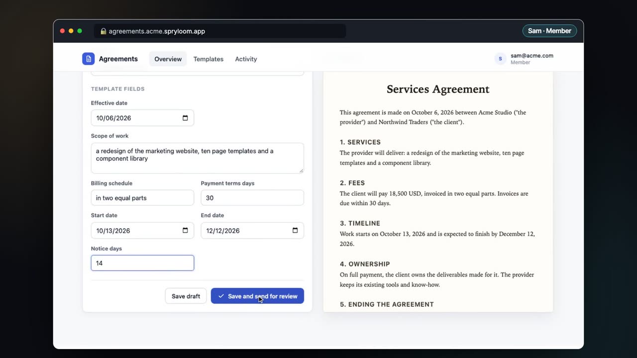
Task: Click the "1. SERVICES" section heading
Action: coord(360,142)
